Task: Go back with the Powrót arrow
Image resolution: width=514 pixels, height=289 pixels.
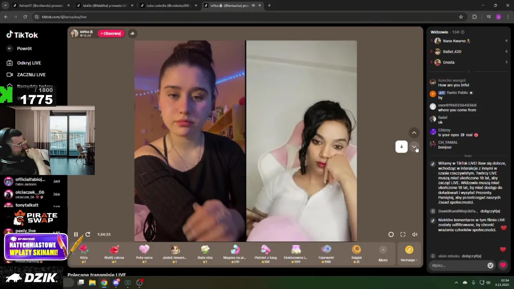Action: tap(10, 49)
